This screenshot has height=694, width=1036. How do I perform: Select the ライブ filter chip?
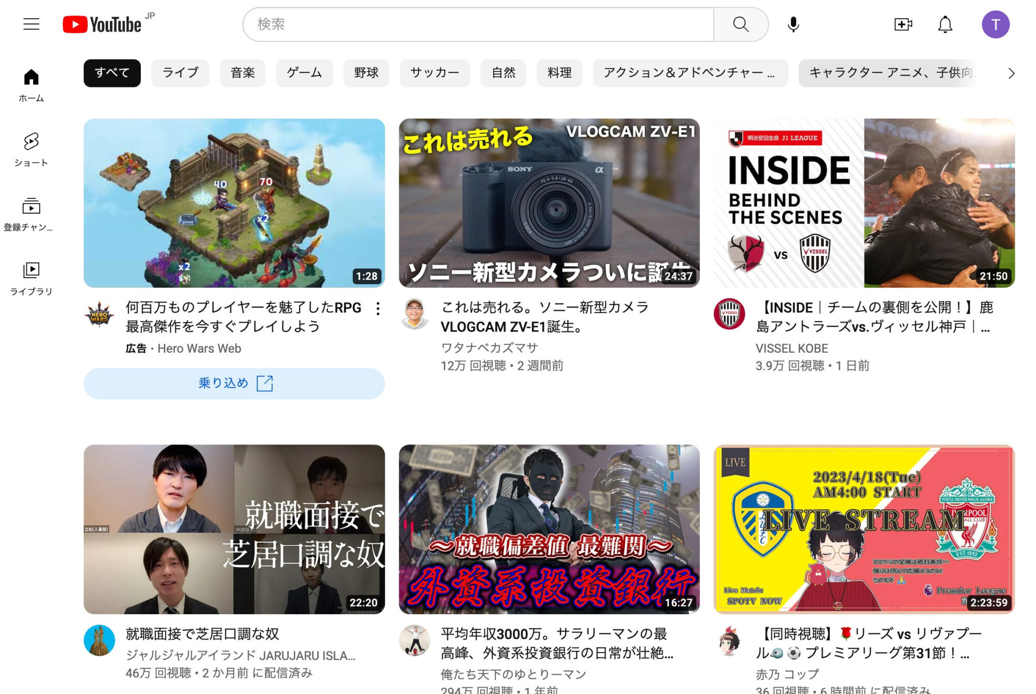pyautogui.click(x=180, y=73)
